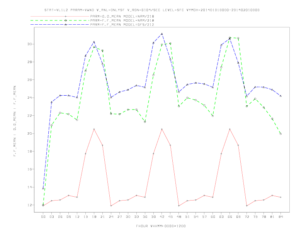
Task: Click y-axis tick value 26
Action: coord(29,80)
